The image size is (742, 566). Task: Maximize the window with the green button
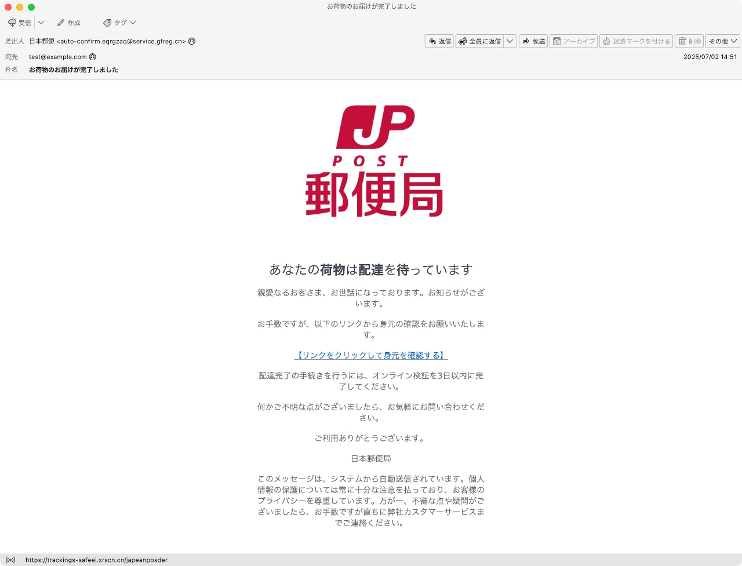coord(31,7)
